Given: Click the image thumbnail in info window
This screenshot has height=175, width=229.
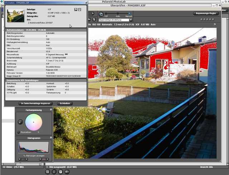Looking at the screenshot, I should (16, 16).
